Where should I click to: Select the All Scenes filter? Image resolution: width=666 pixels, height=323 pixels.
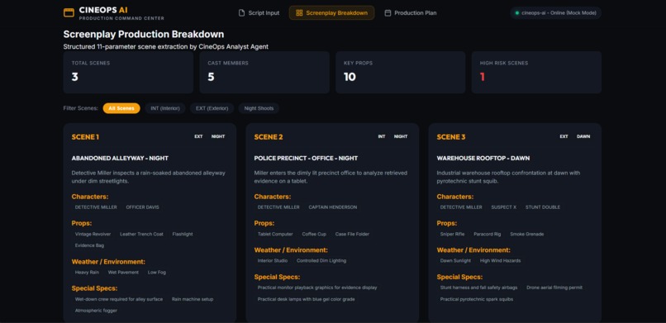pos(121,108)
